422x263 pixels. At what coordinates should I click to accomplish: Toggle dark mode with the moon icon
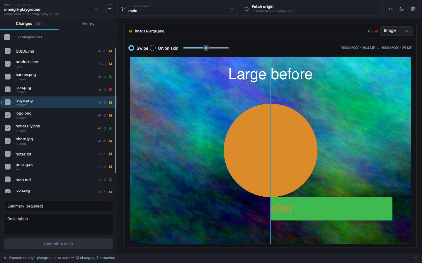point(401,9)
